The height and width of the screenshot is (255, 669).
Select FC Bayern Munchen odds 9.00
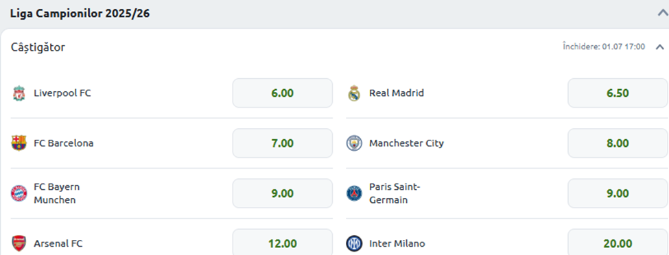click(283, 193)
